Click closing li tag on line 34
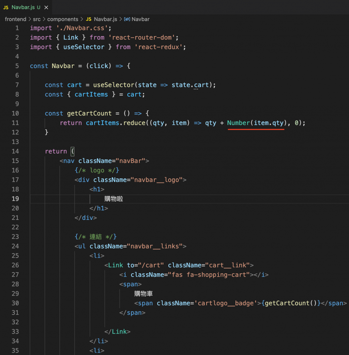 [98, 341]
